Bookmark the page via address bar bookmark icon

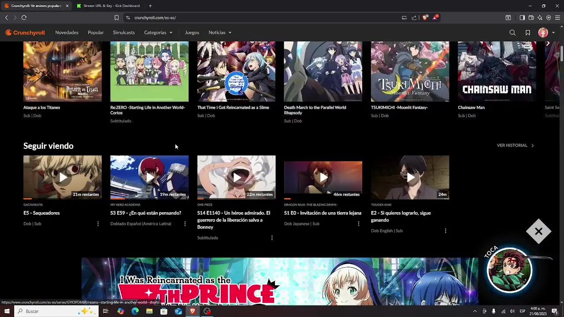116,18
